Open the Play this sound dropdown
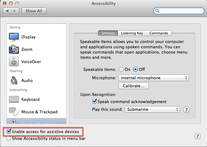Viewport: 207px width, 147px height. pyautogui.click(x=152, y=110)
